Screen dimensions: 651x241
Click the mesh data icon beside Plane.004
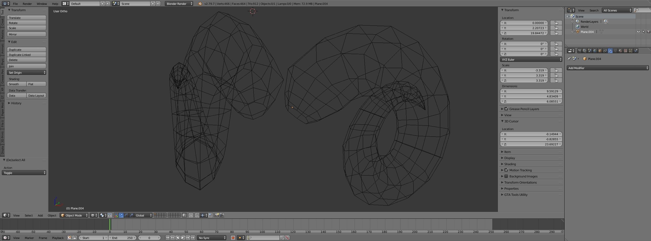[601, 32]
